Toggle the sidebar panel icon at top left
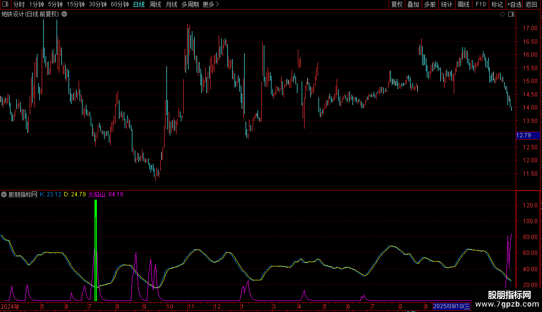 [5, 4]
